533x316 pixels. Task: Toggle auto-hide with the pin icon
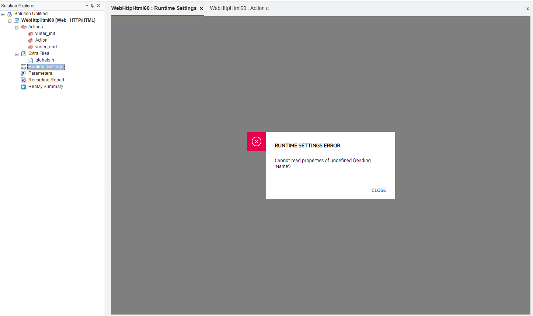(x=93, y=6)
